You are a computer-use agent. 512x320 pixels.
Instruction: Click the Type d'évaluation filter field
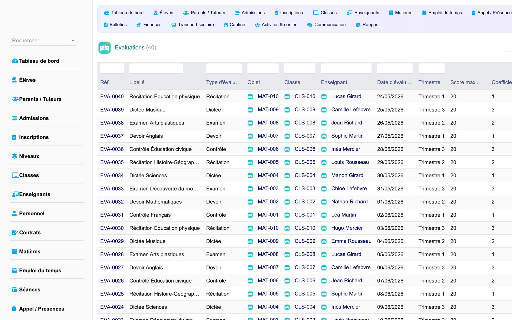224,68
